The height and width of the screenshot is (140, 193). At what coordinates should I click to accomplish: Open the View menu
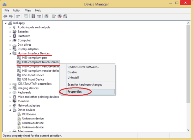[28, 10]
